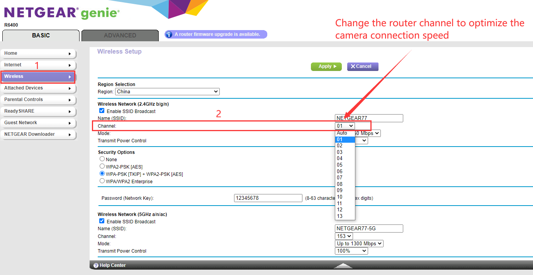Screen dimensions: 533x275
Task: Open the router firmware upgrade notice
Action: [216, 34]
